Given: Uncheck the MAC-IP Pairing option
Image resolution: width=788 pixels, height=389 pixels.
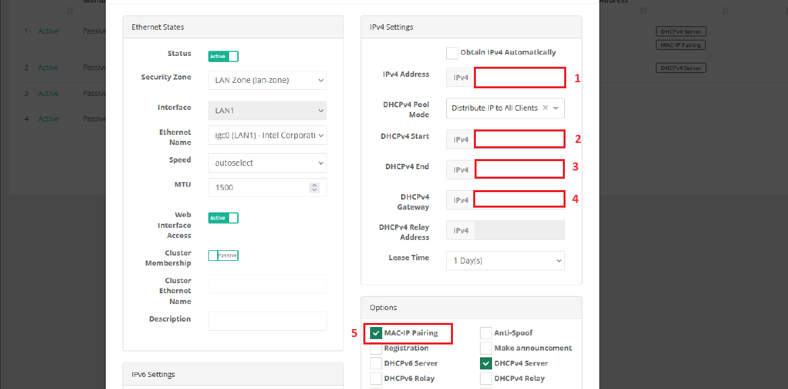Looking at the screenshot, I should (x=376, y=333).
